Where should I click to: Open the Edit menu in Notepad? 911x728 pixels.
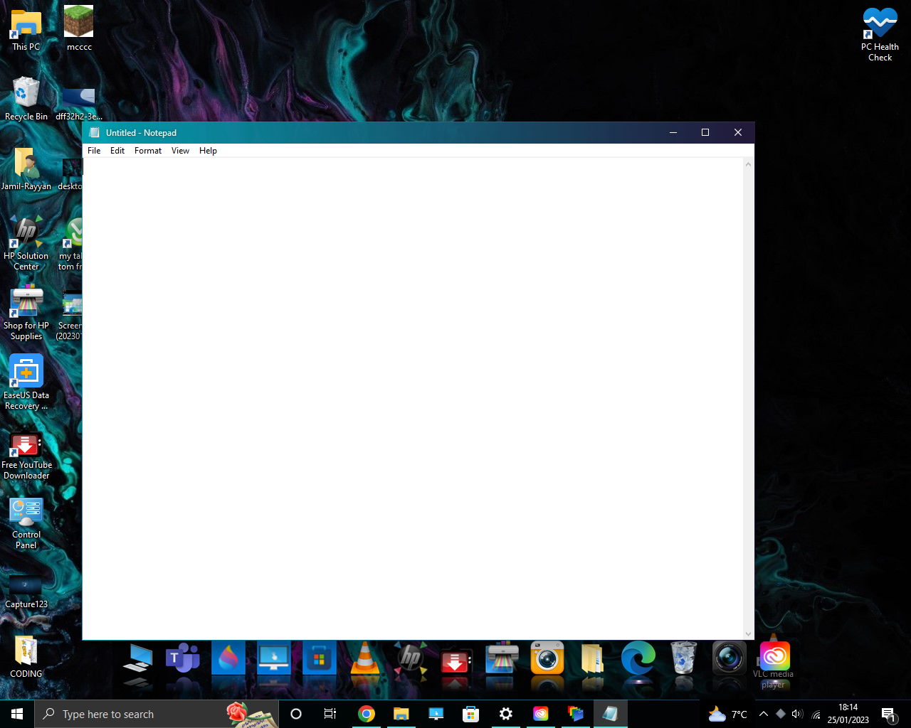pyautogui.click(x=117, y=151)
